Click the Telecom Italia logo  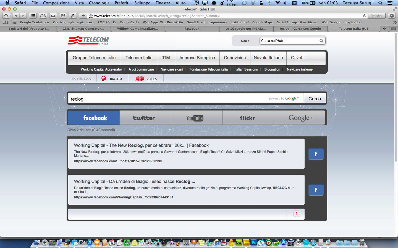tap(88, 41)
